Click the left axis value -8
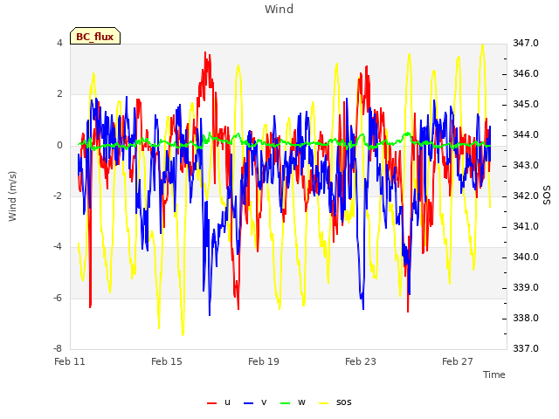Viewport: 559px width, 419px height. 58,348
